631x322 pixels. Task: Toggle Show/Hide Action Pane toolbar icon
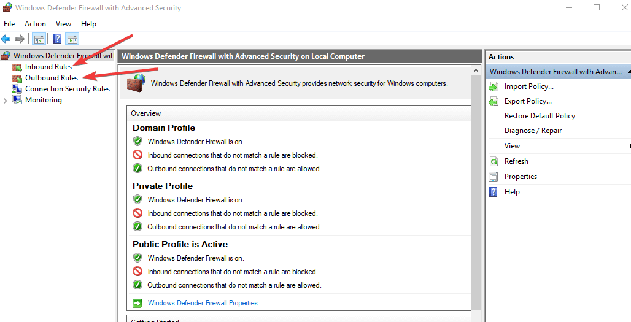pos(72,39)
